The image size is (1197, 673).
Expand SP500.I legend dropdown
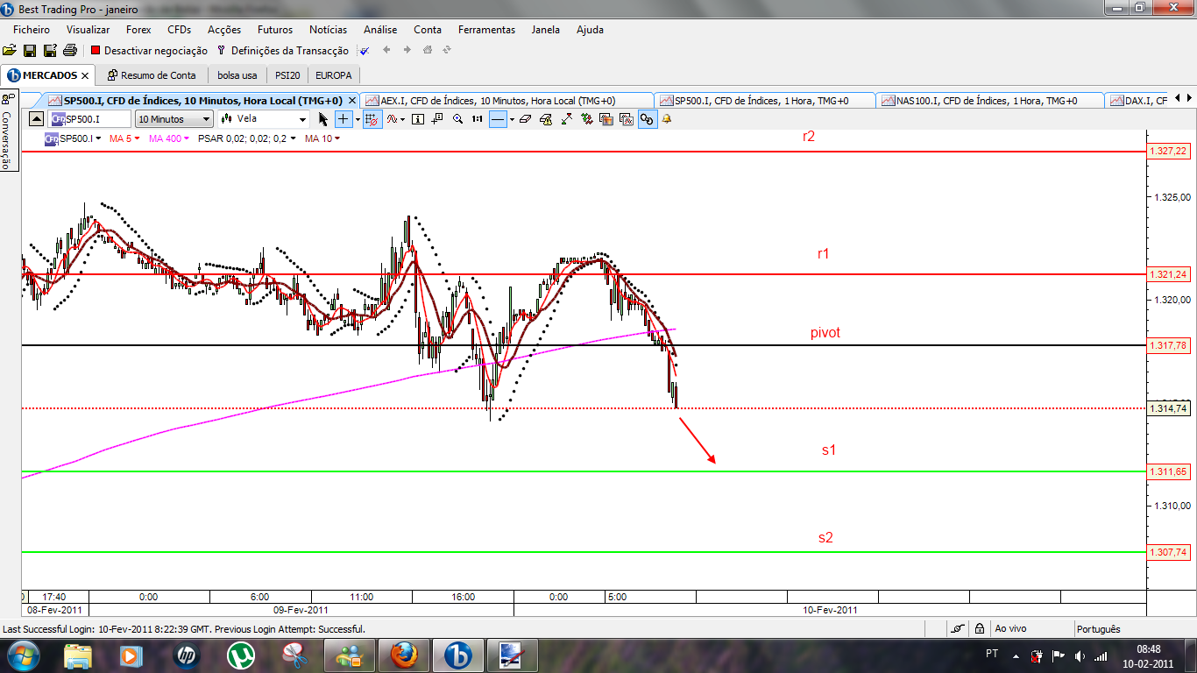[98, 138]
